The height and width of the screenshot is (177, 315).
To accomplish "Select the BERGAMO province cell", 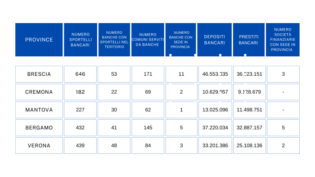I will tap(39, 128).
